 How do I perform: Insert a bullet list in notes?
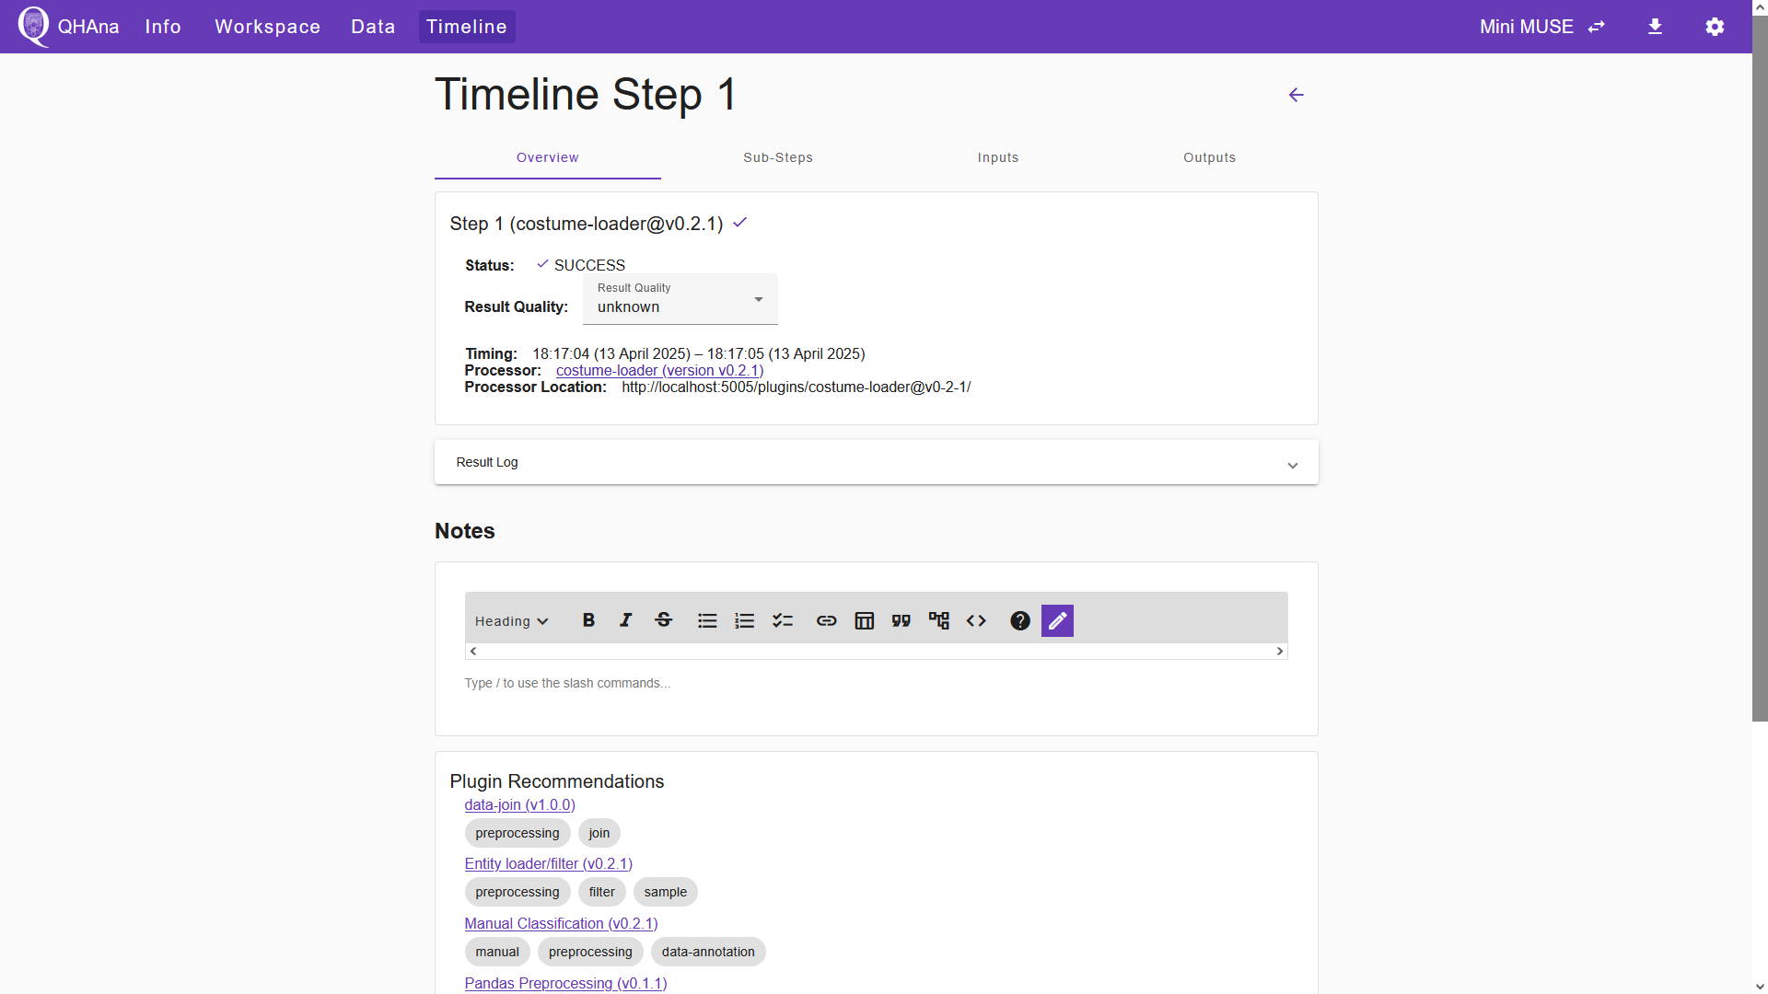pos(707,621)
